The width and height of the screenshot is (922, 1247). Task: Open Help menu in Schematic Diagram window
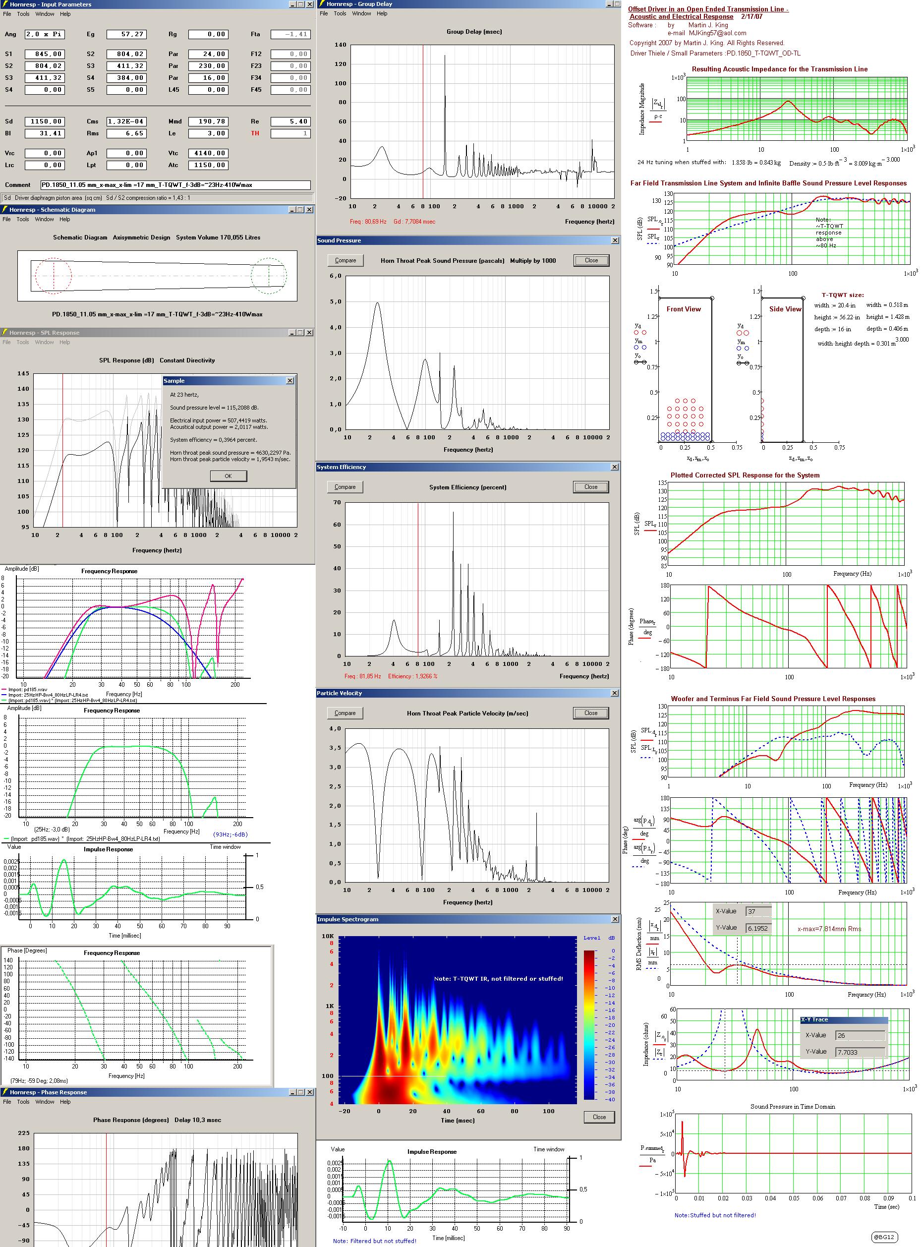coord(65,219)
